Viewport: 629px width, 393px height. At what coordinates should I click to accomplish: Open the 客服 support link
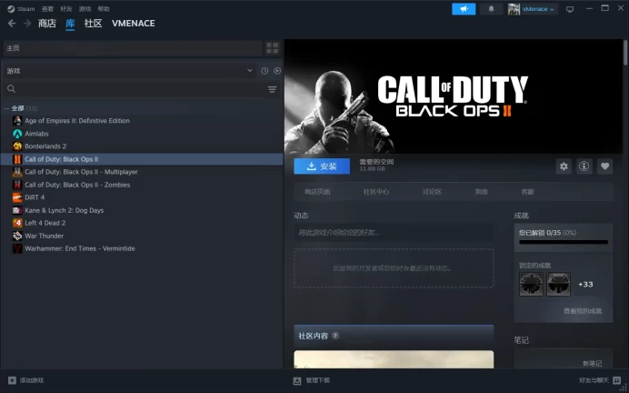(x=527, y=192)
